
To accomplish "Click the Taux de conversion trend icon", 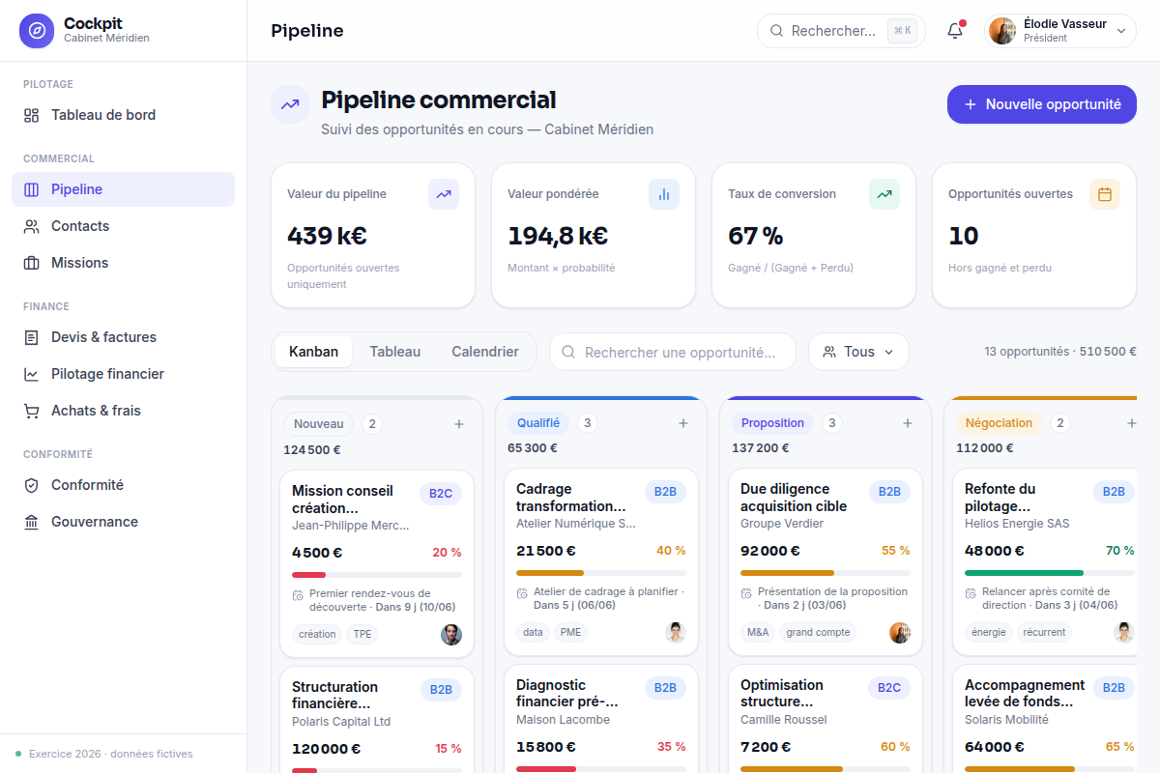I will pos(884,194).
